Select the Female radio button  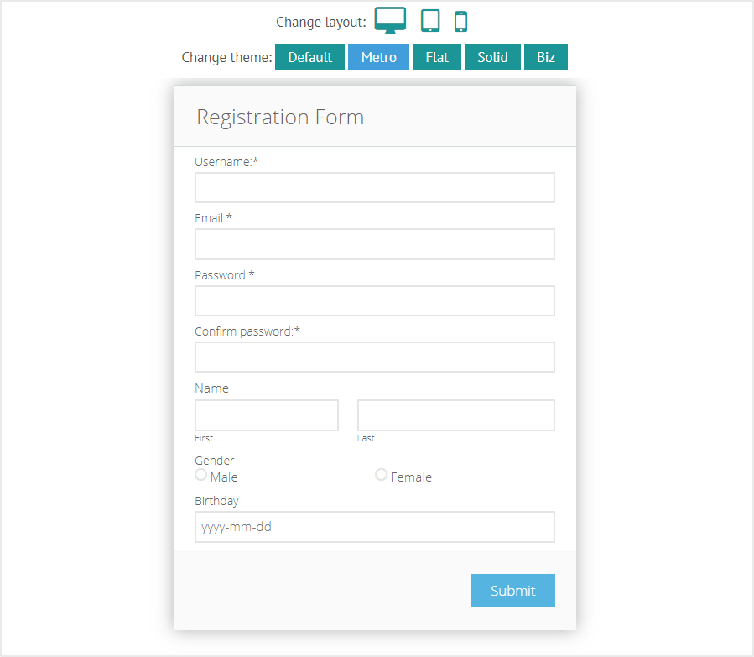click(381, 475)
